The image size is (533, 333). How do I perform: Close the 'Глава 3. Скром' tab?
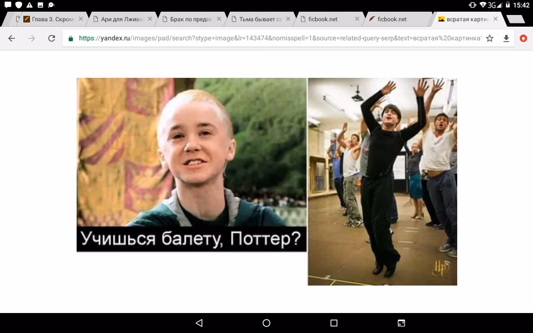click(x=81, y=19)
